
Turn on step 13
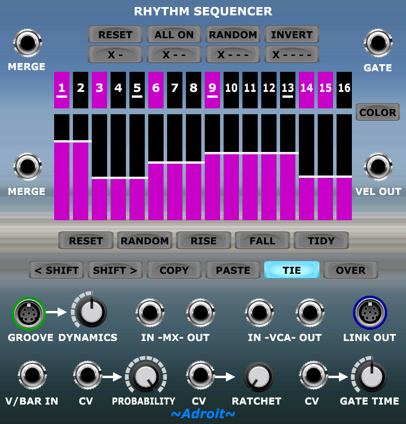click(288, 90)
